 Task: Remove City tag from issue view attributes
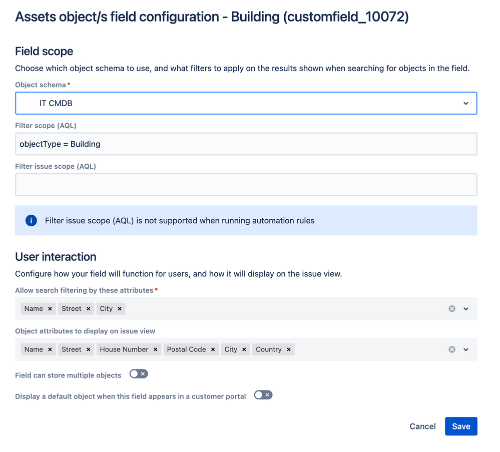244,349
